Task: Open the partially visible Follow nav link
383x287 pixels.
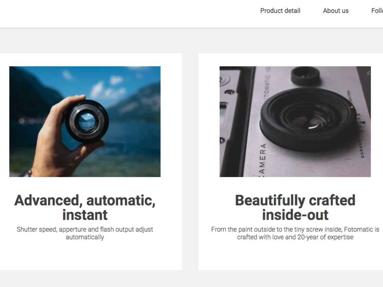Action: click(x=377, y=11)
